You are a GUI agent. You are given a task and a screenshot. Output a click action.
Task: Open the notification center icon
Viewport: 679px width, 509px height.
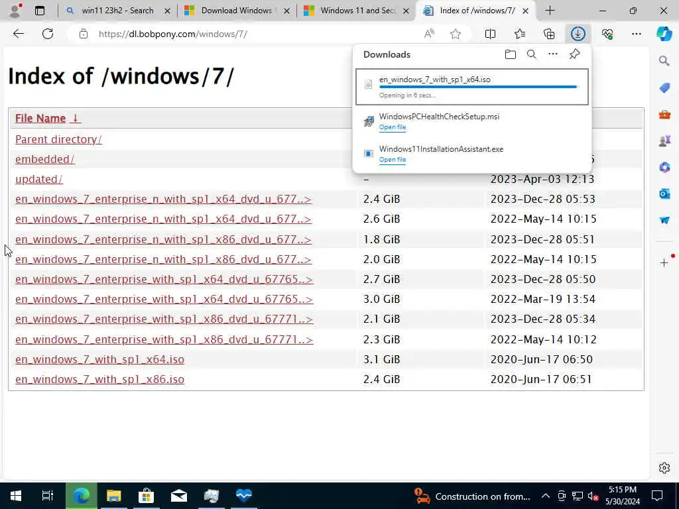point(657,496)
